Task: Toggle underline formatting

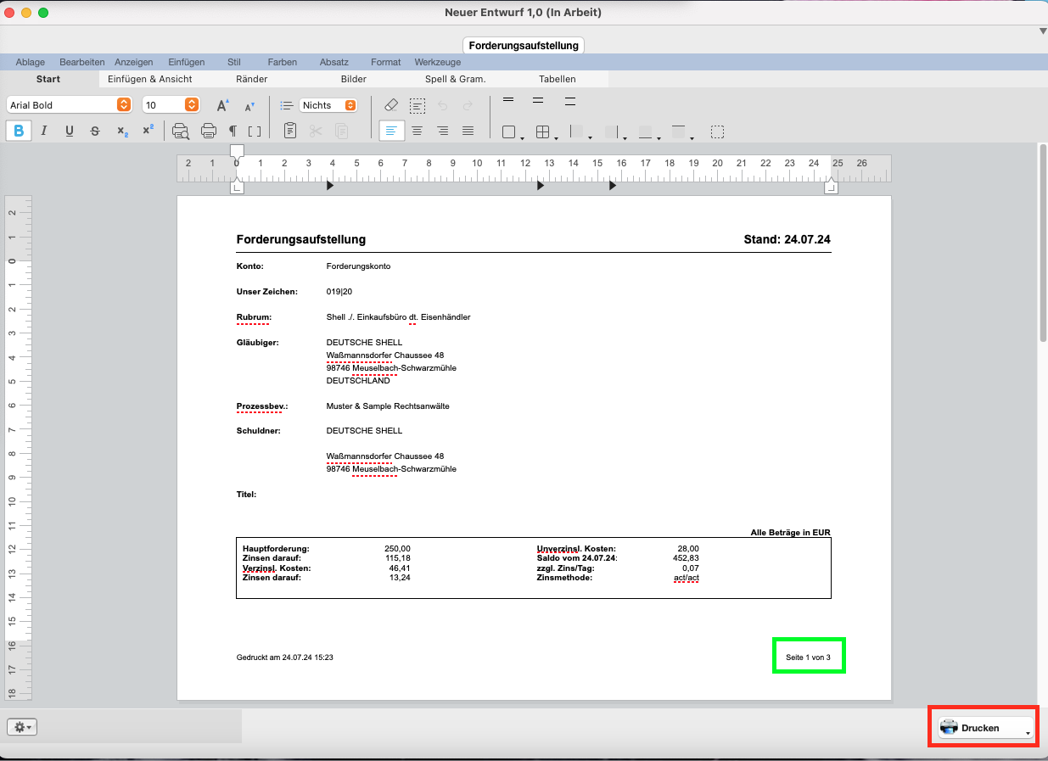Action: pos(70,131)
